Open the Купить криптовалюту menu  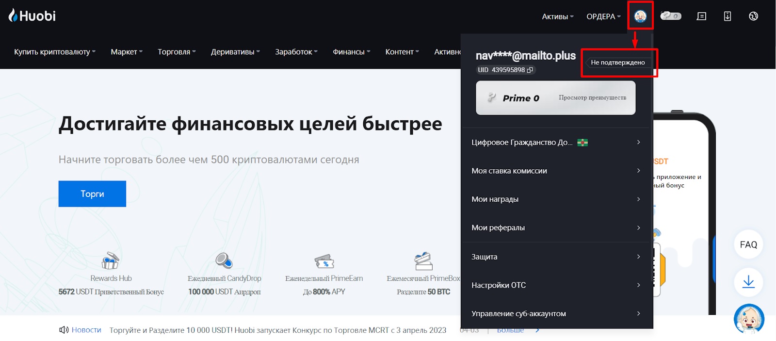[55, 51]
